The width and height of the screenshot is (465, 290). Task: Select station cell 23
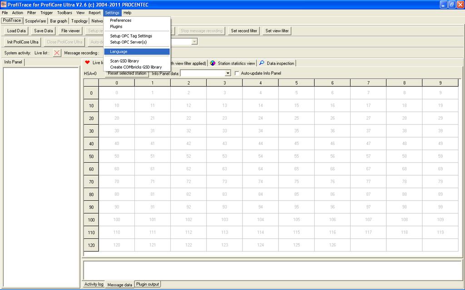click(224, 118)
